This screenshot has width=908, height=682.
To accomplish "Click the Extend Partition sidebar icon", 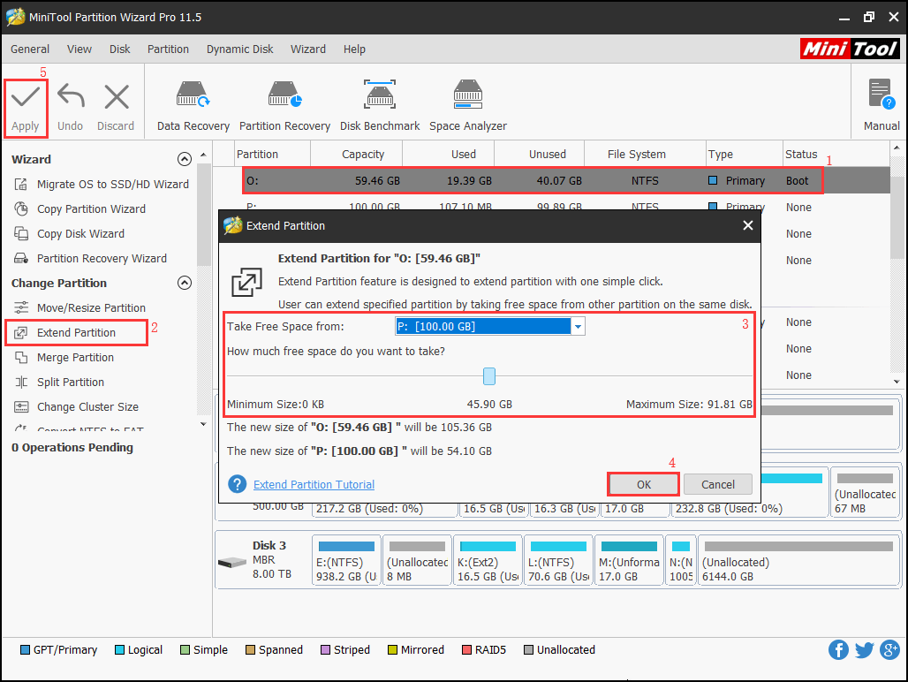I will [x=21, y=332].
